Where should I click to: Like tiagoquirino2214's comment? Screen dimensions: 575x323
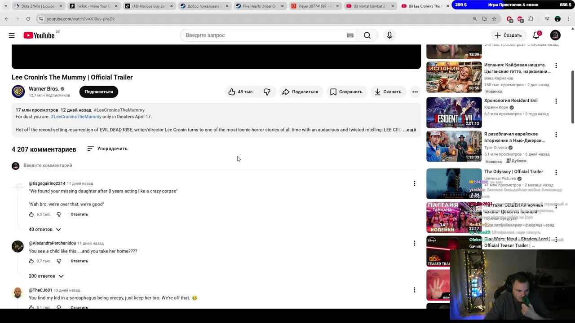click(31, 214)
